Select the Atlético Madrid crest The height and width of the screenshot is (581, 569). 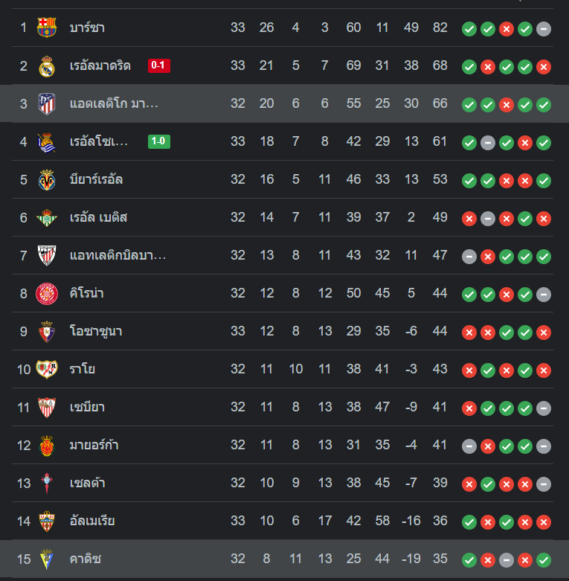click(47, 104)
